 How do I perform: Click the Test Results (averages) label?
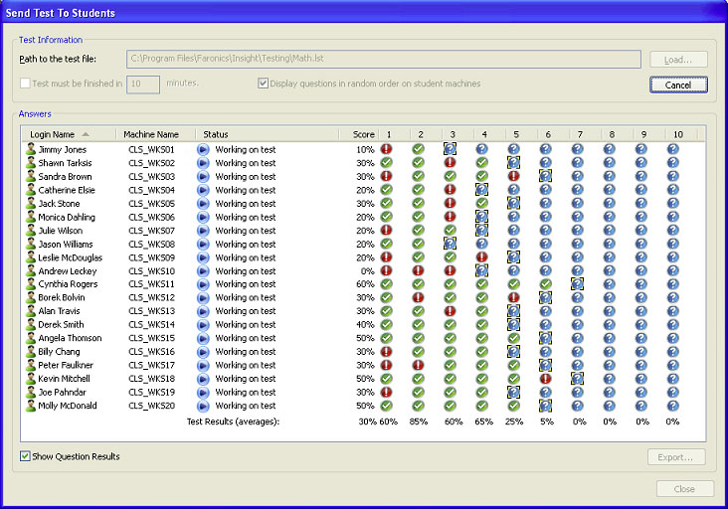(x=233, y=422)
